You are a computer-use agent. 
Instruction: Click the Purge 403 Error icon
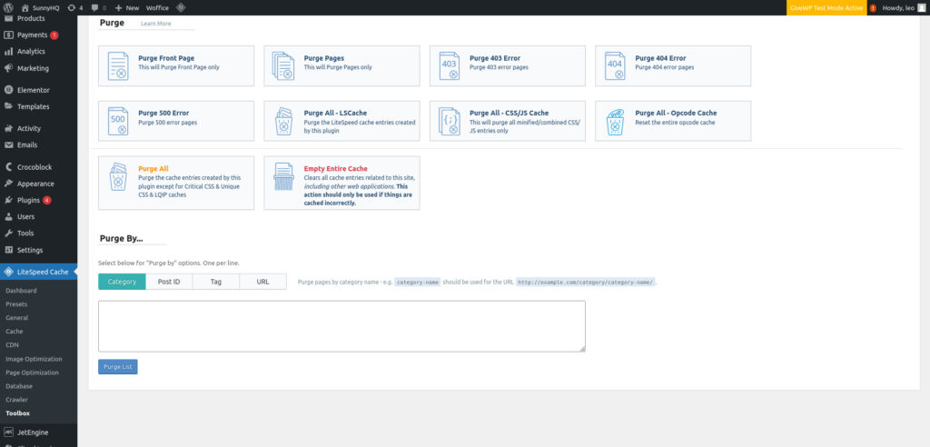point(449,65)
